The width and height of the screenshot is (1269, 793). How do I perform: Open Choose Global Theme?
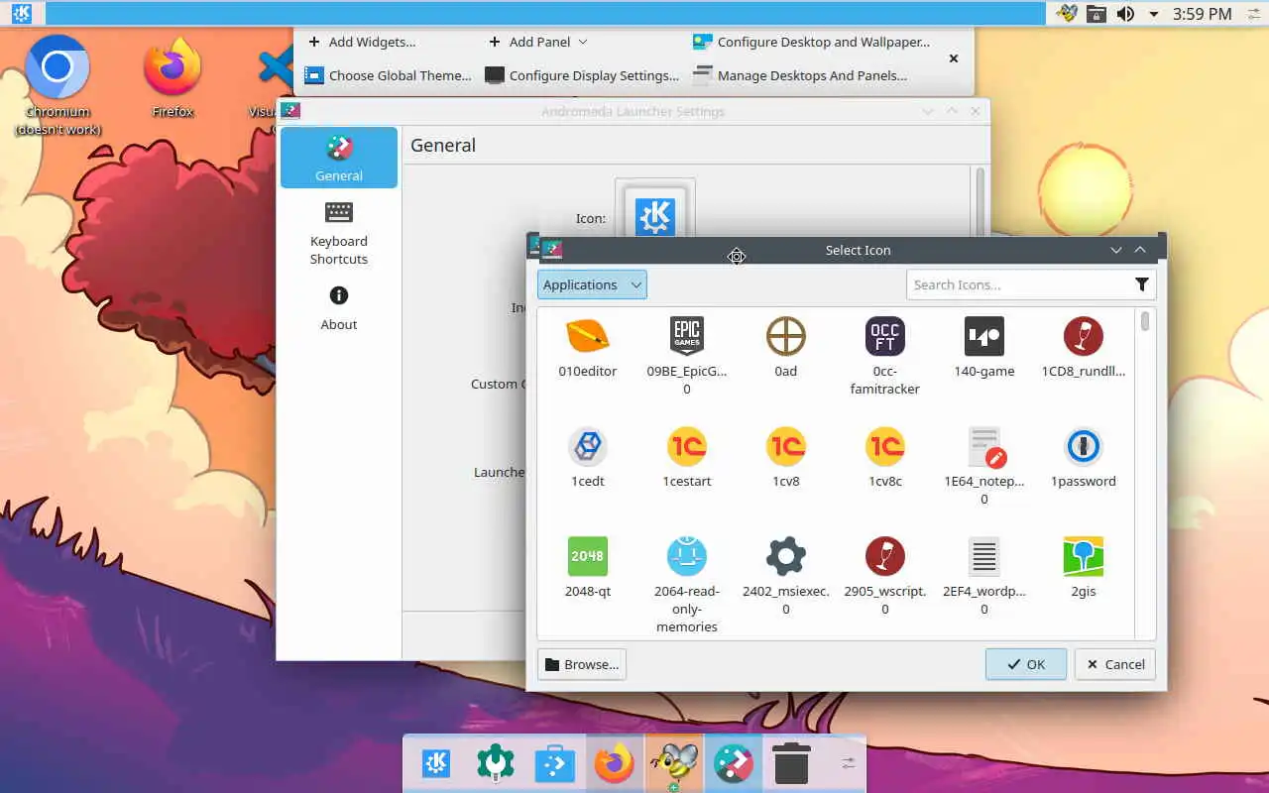coord(388,75)
